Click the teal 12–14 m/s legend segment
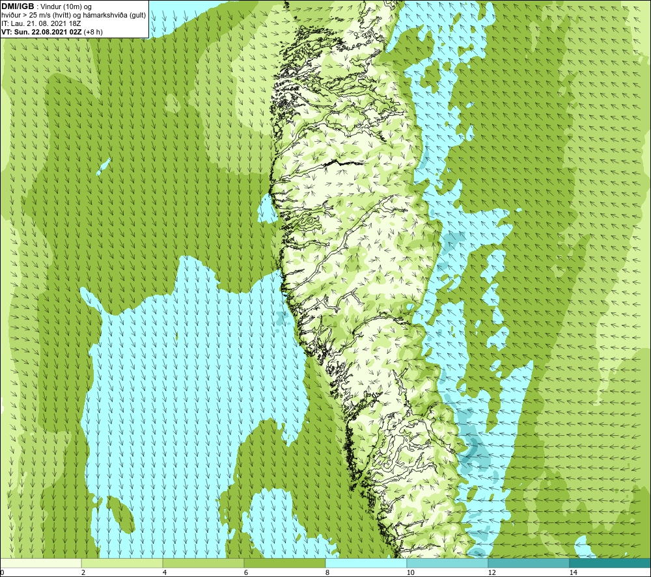This screenshot has height=577, width=651. pyautogui.click(x=529, y=563)
